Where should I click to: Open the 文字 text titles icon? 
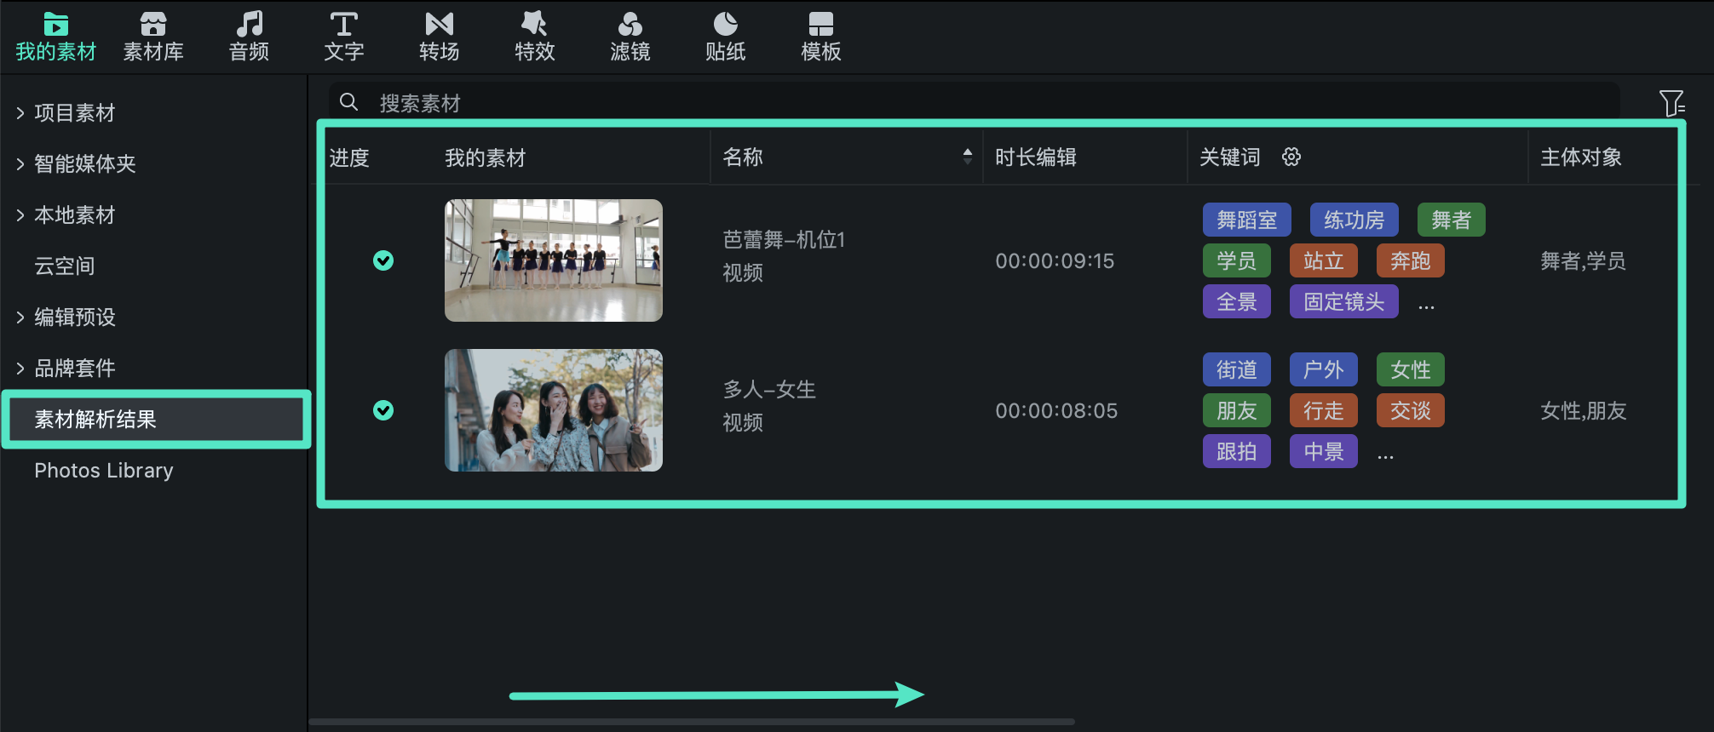pyautogui.click(x=344, y=24)
